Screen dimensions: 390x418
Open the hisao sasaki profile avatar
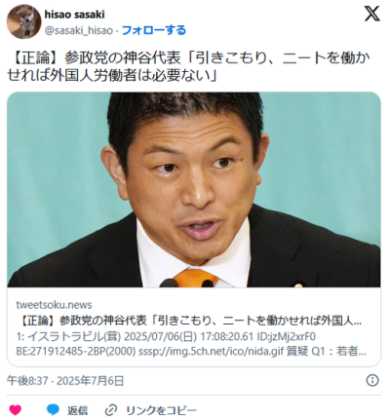23,21
